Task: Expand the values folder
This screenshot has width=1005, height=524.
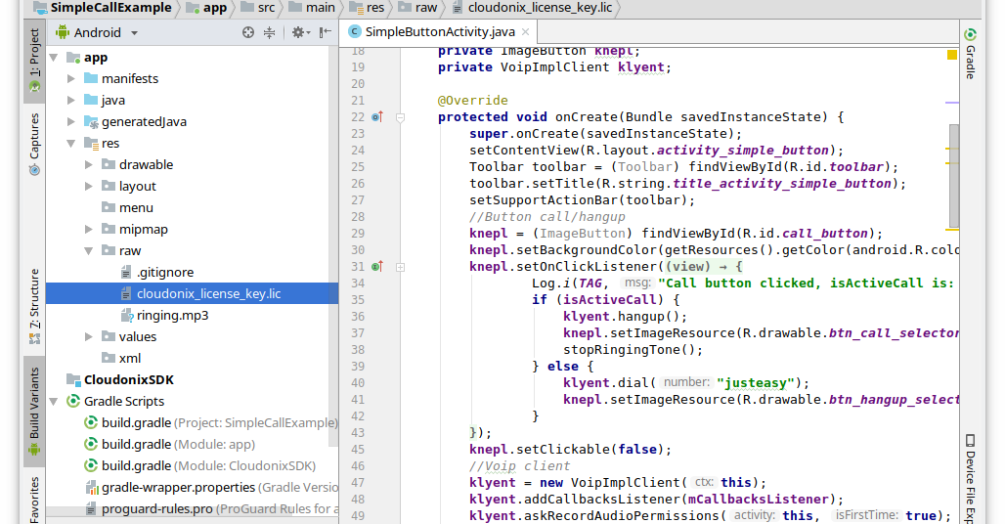Action: pyautogui.click(x=89, y=337)
